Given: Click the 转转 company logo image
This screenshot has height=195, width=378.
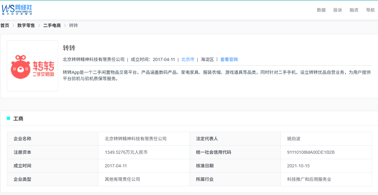Looking at the screenshot, I should [32, 66].
